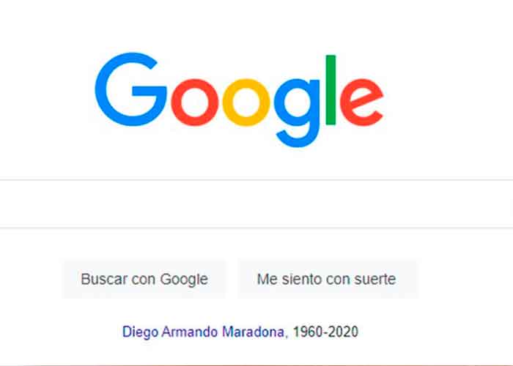Click the first red o in Google logo
Screen dimensions: 513x366
(x=195, y=102)
